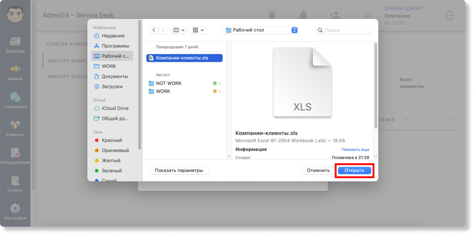
Task: Click the preview pane scrollbar
Action: point(376,85)
